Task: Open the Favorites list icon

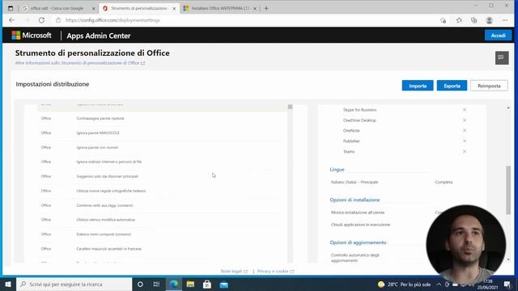Action: 459,20
